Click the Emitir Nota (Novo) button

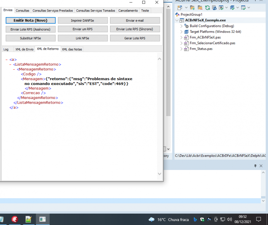coord(31,20)
